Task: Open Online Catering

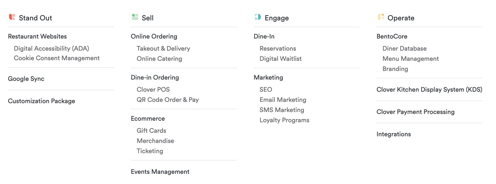Action: pyautogui.click(x=159, y=59)
